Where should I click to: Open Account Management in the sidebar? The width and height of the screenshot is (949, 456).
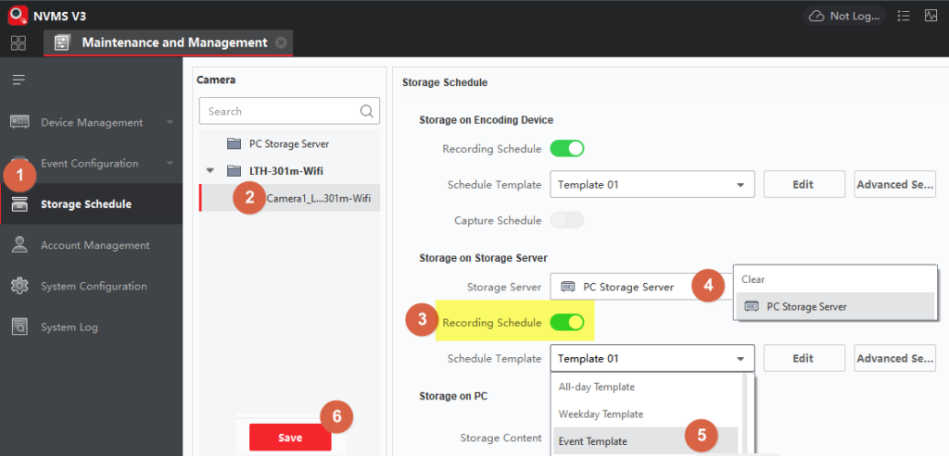pos(92,245)
